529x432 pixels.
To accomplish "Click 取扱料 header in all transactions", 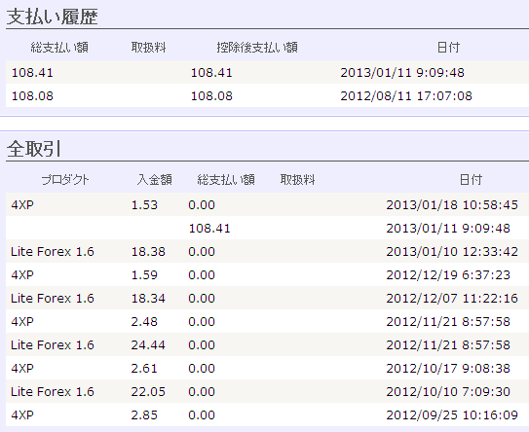I will tap(297, 180).
